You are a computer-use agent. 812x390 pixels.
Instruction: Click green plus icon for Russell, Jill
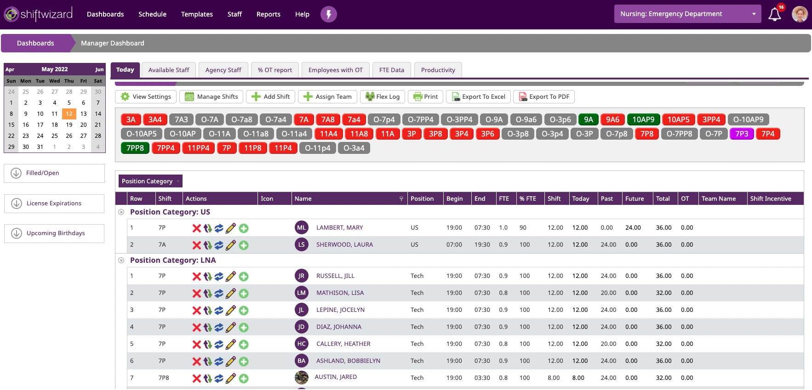pyautogui.click(x=244, y=277)
